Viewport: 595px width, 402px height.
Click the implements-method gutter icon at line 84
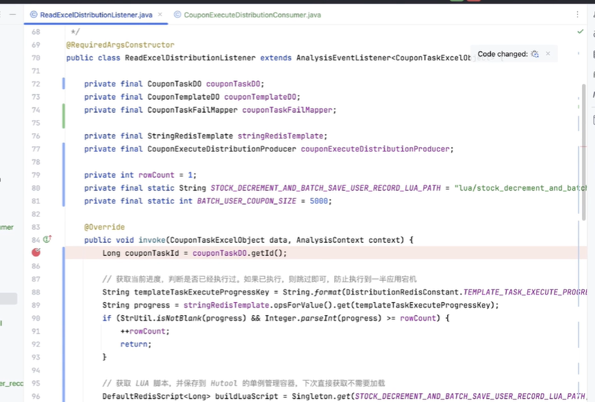tap(47, 240)
